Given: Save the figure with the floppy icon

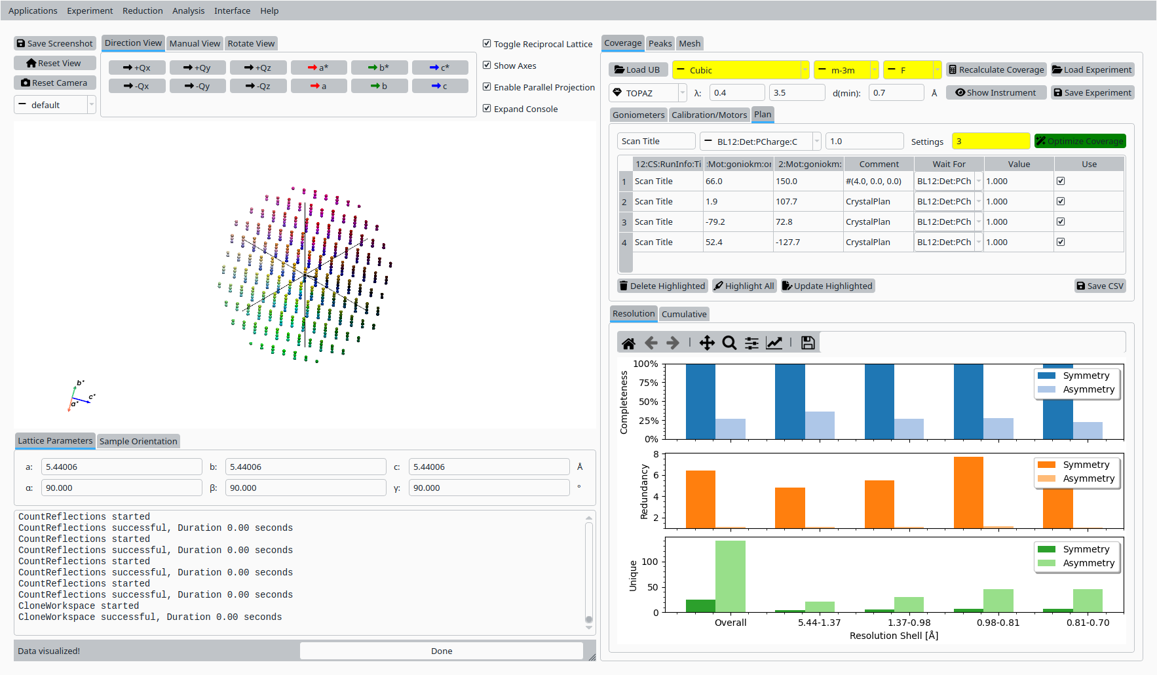Looking at the screenshot, I should click(808, 343).
